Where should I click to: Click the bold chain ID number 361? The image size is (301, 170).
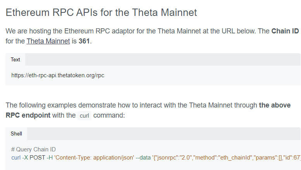click(84, 41)
